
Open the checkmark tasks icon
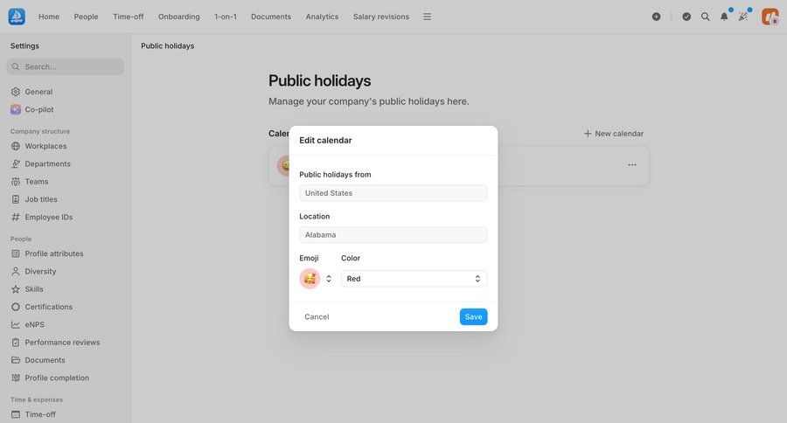click(686, 17)
